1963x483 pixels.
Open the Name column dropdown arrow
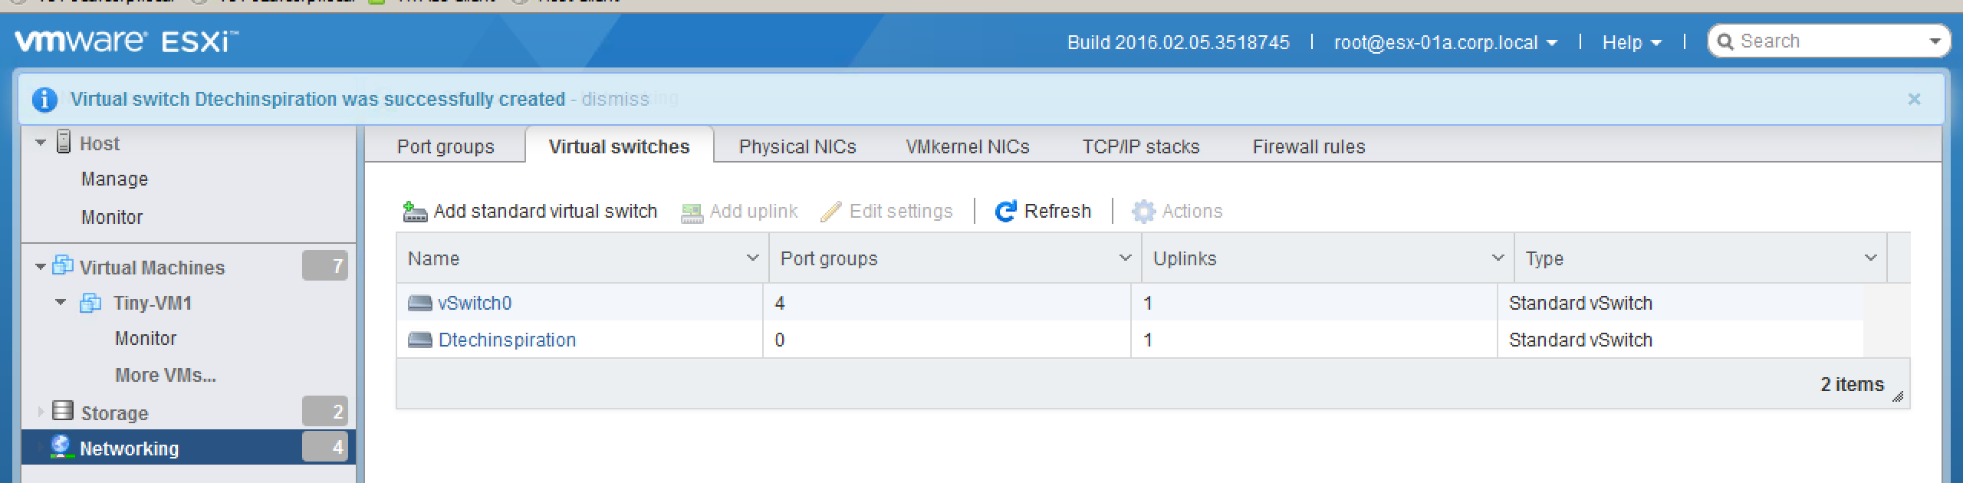click(x=752, y=258)
